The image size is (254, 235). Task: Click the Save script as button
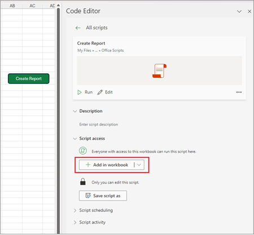[103, 196]
